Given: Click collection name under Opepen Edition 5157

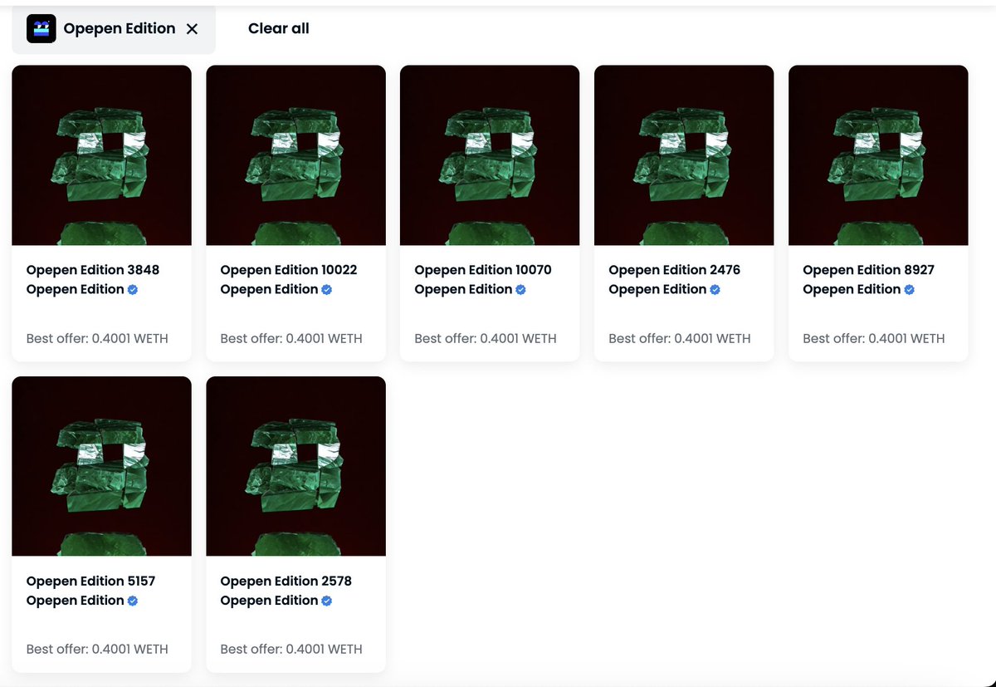Looking at the screenshot, I should click(76, 600).
